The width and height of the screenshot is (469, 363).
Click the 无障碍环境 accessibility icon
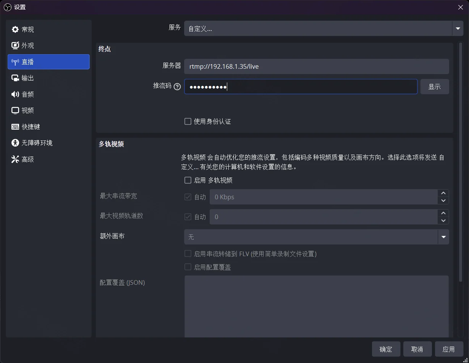15,143
